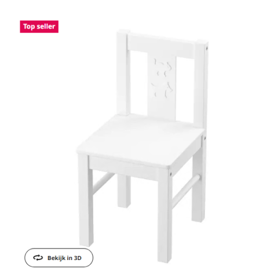This screenshot has width=267, height=278.
Task: Click the top rail of chair backrest
Action: 162,45
